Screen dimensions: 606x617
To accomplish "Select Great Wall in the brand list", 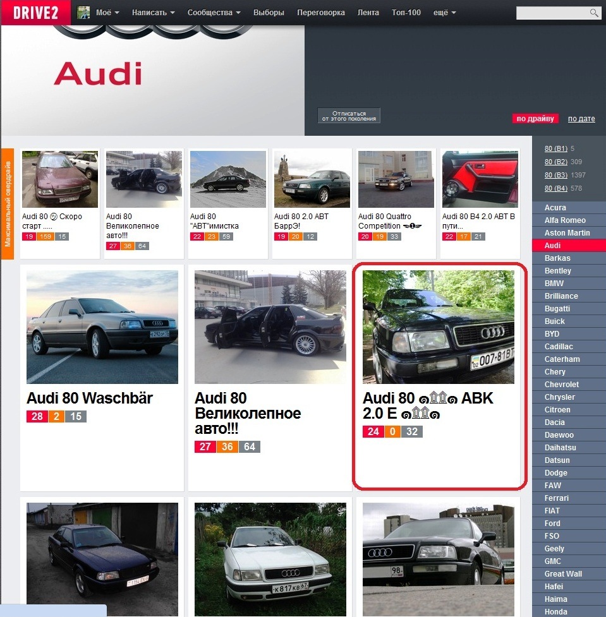I will (569, 573).
